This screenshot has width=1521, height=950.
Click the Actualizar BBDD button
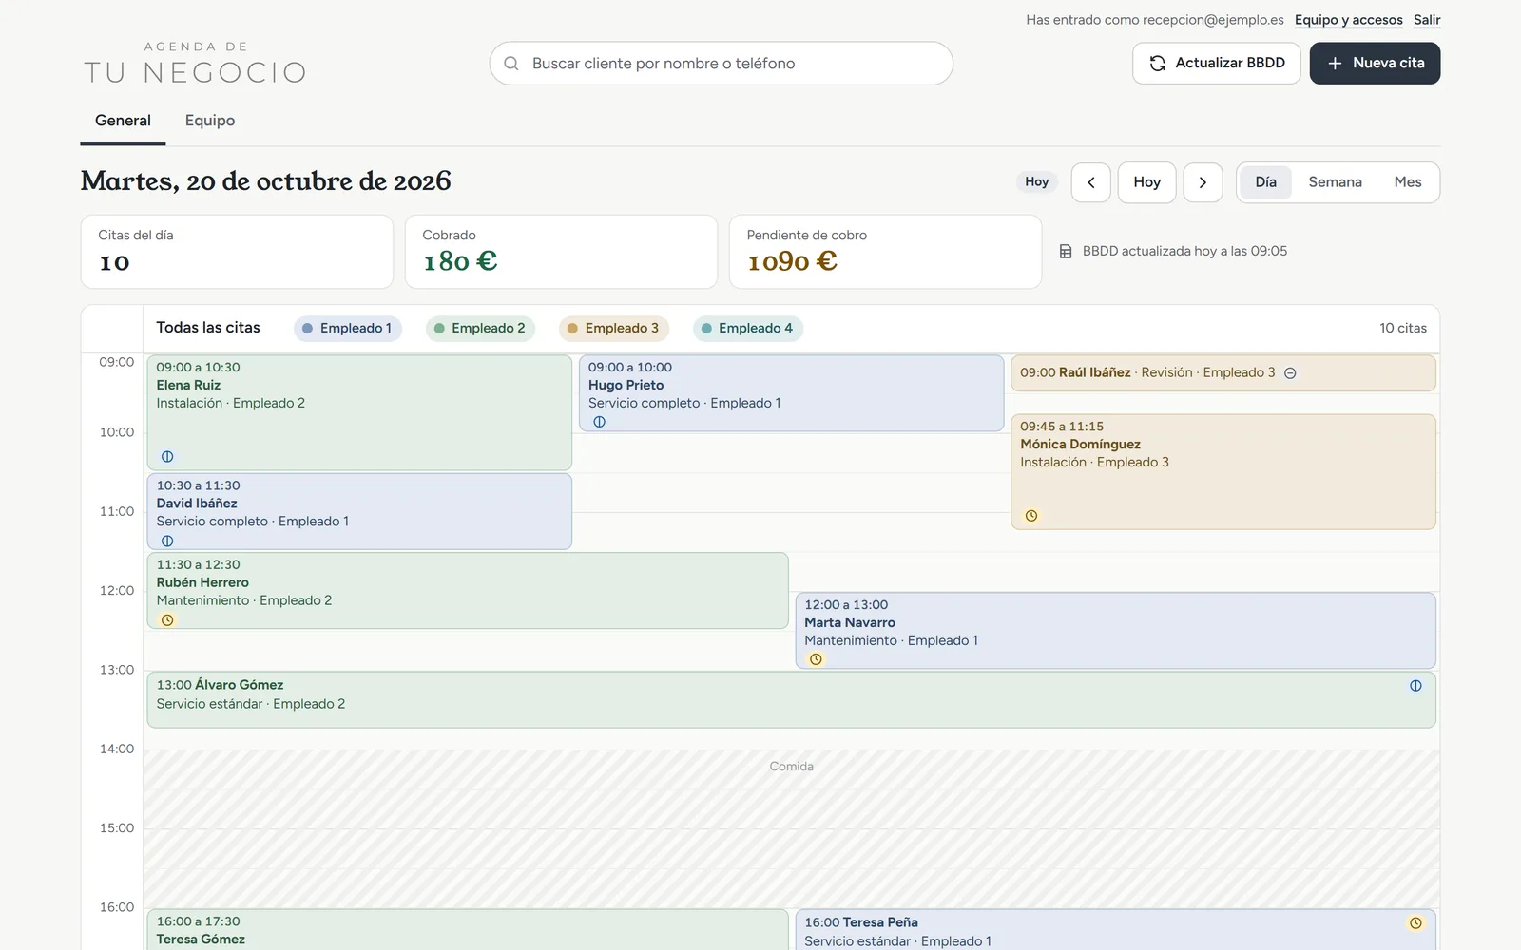point(1216,64)
